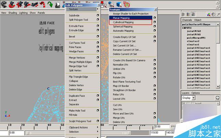Choose Best Plane Texturing Tool
Screen dimensions: 221x138
127,82
